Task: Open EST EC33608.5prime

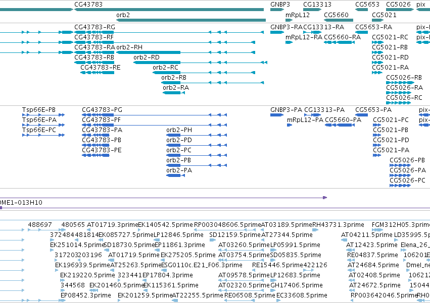Action: [302, 295]
